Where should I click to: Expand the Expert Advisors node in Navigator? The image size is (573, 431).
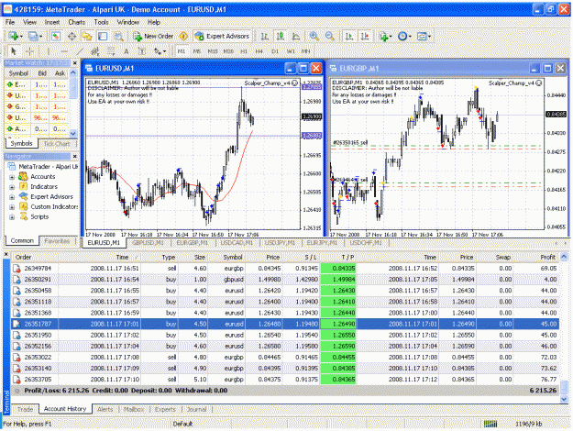(x=12, y=197)
